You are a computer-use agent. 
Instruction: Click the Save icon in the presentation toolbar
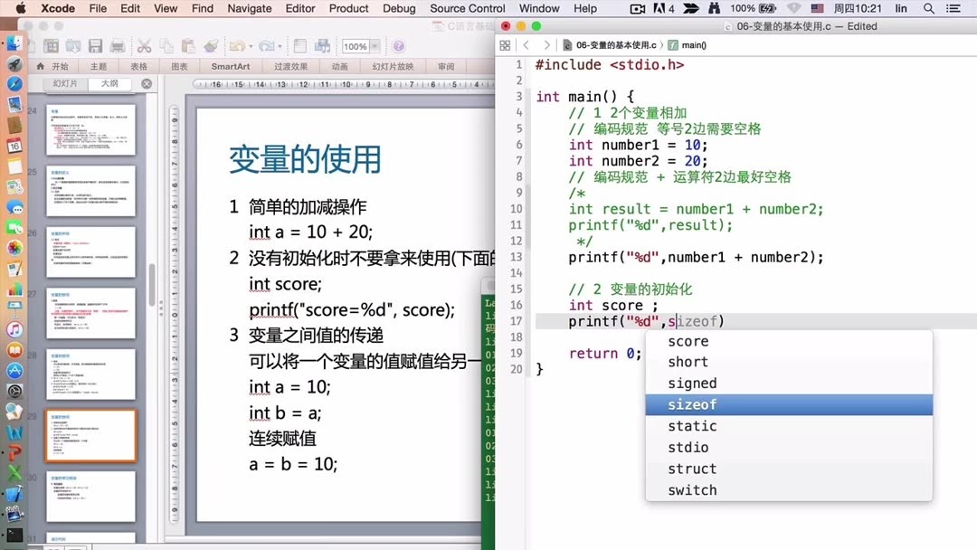[x=96, y=43]
